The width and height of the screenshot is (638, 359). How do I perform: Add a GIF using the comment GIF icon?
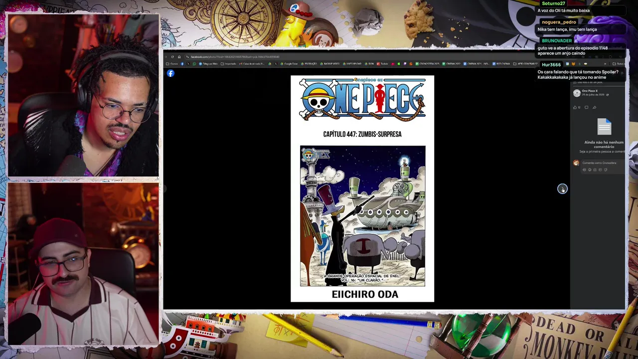(x=600, y=170)
